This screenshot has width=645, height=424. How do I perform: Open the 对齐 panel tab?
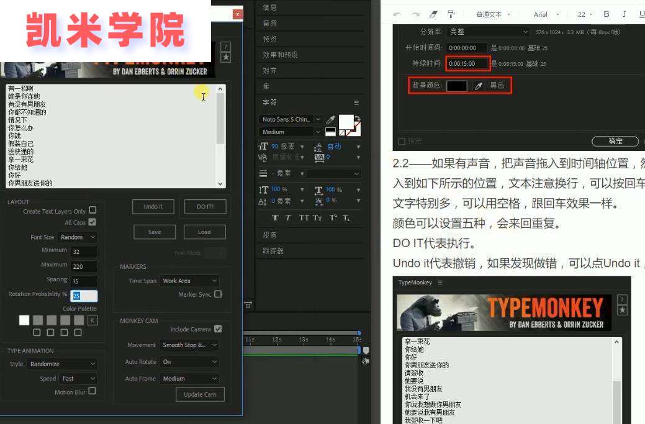270,71
